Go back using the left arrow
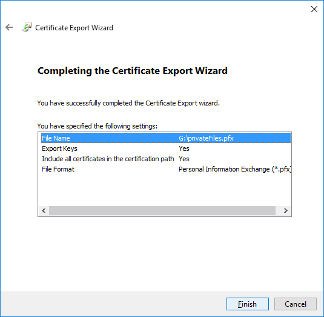 click(9, 27)
